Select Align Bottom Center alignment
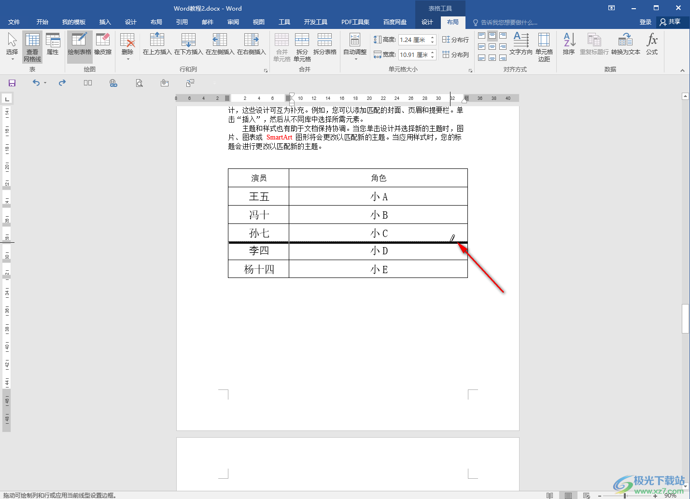 492,57
